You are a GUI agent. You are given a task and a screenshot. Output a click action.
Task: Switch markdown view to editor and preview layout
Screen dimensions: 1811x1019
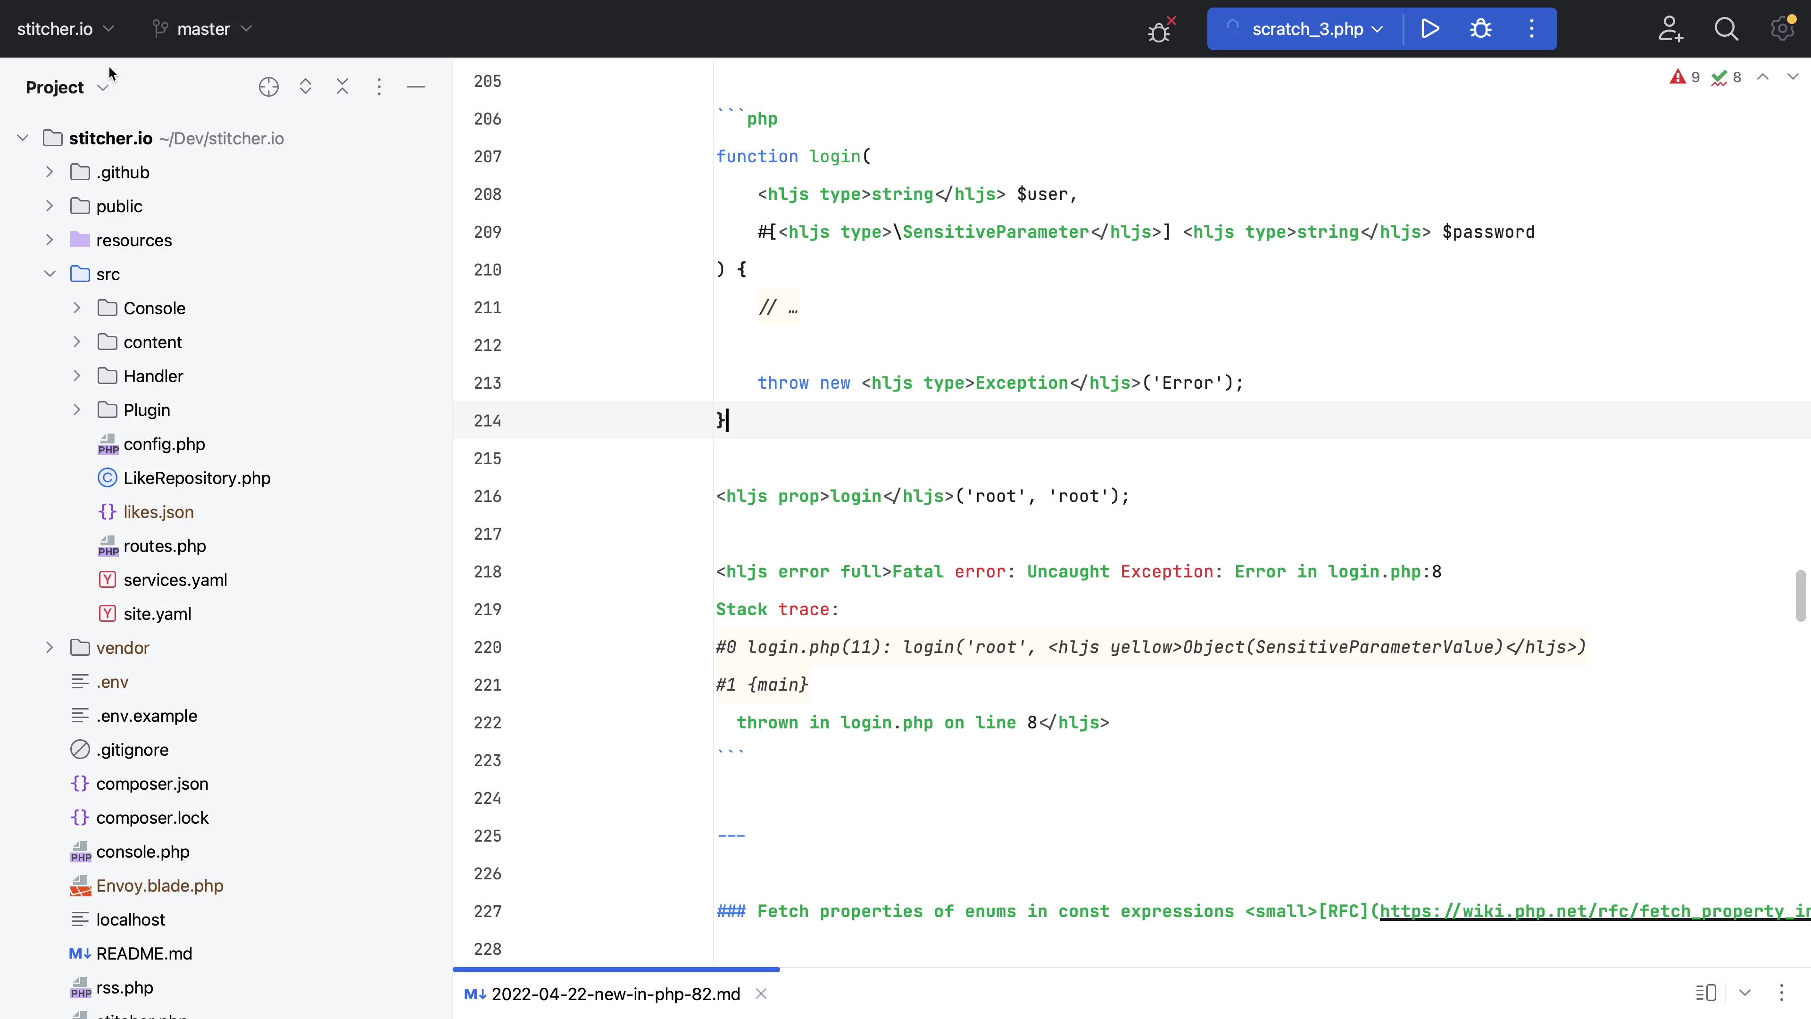click(1704, 994)
